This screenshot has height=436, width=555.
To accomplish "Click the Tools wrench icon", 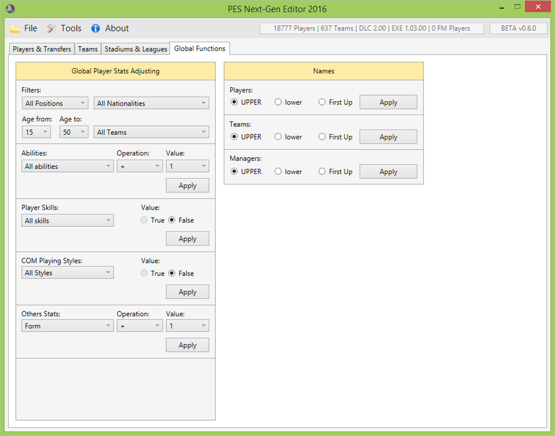I will [51, 28].
